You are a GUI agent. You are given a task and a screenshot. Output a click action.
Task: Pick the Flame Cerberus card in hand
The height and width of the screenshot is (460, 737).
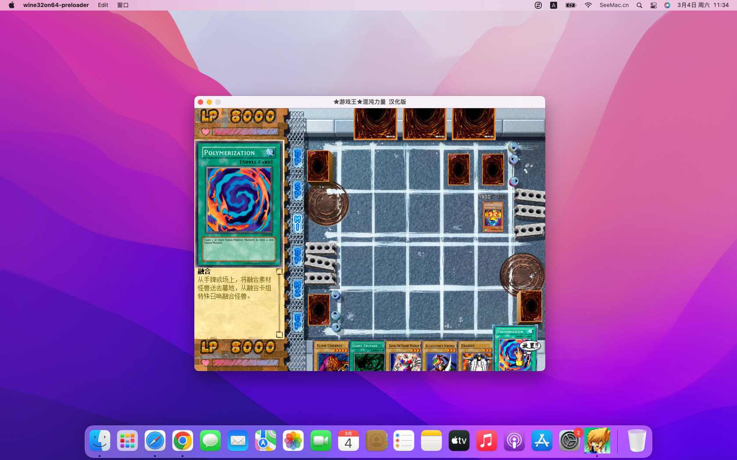coord(332,356)
